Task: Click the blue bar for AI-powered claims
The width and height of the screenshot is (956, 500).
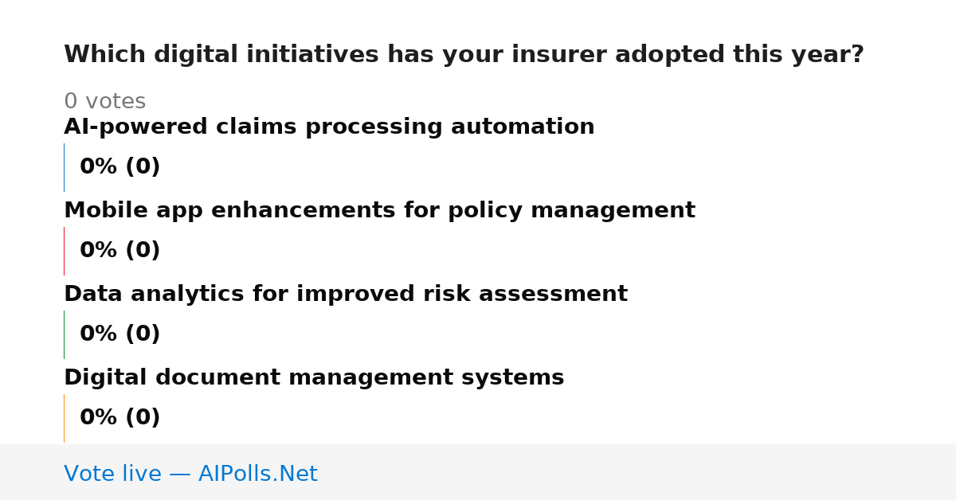Action: pyautogui.click(x=64, y=167)
